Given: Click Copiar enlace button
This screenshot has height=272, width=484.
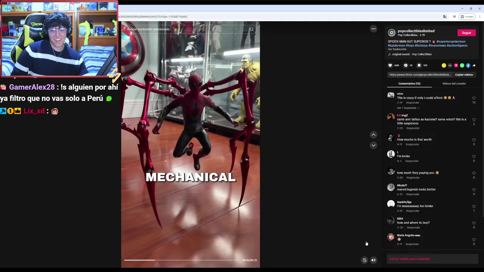Looking at the screenshot, I should 464,75.
